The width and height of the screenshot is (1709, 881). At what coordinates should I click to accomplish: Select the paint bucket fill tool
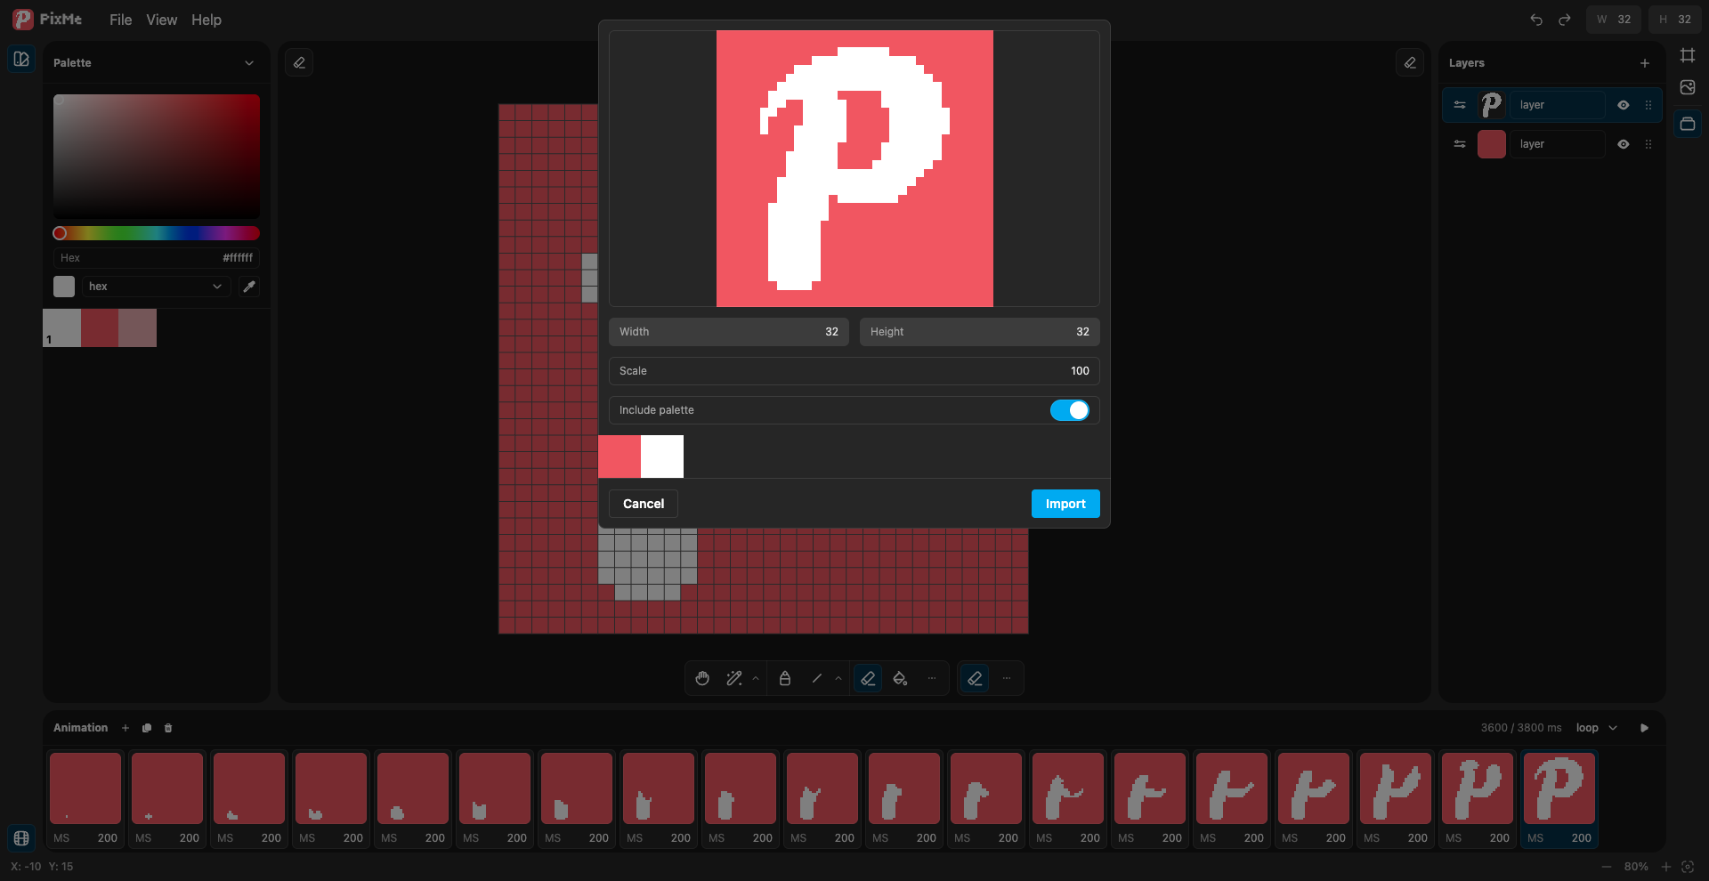point(900,678)
